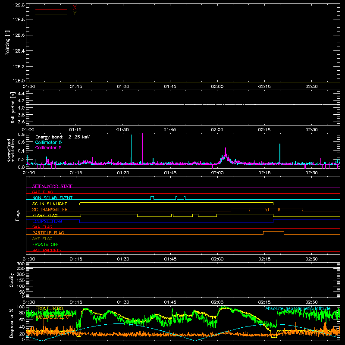This screenshot has height=345, width=345.
Task: Click the 'Quality' y-axis label
Action: pyautogui.click(x=12, y=280)
